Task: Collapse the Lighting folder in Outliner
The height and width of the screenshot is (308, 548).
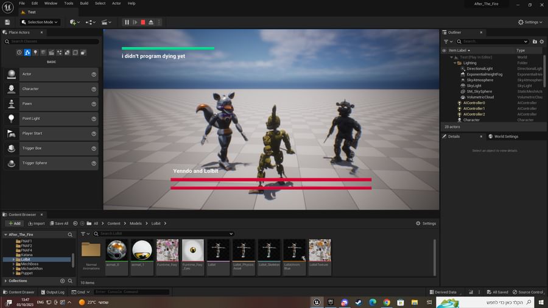Action: click(x=455, y=63)
